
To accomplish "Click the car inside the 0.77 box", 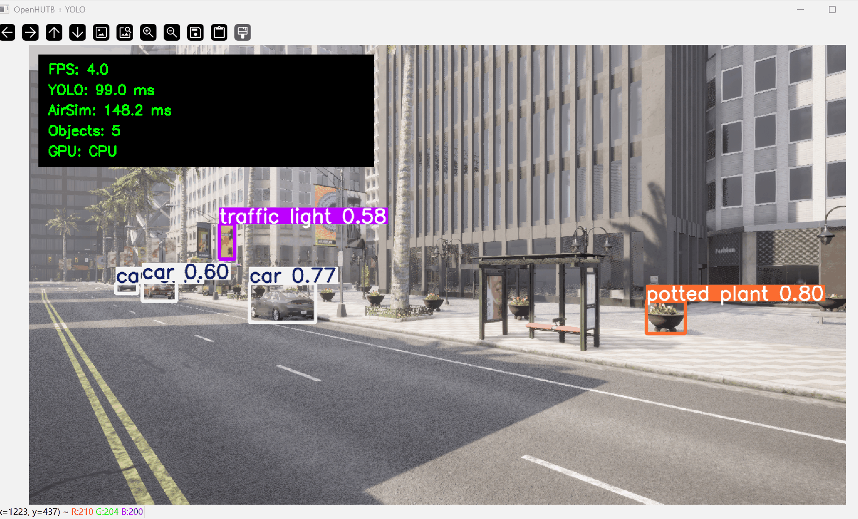I will tap(282, 305).
